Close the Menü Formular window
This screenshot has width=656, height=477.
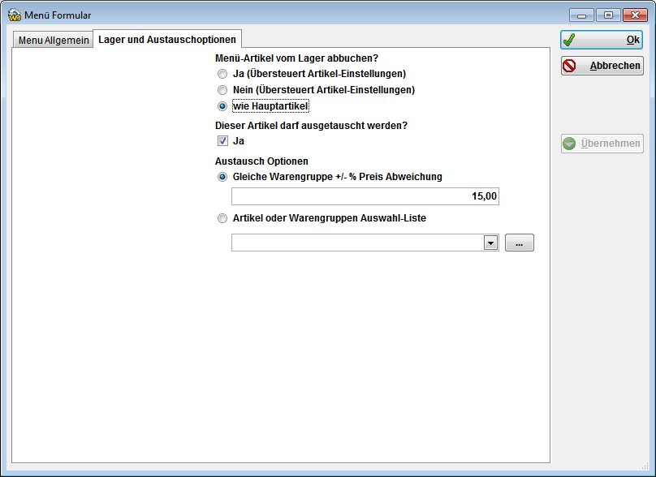pyautogui.click(x=635, y=15)
